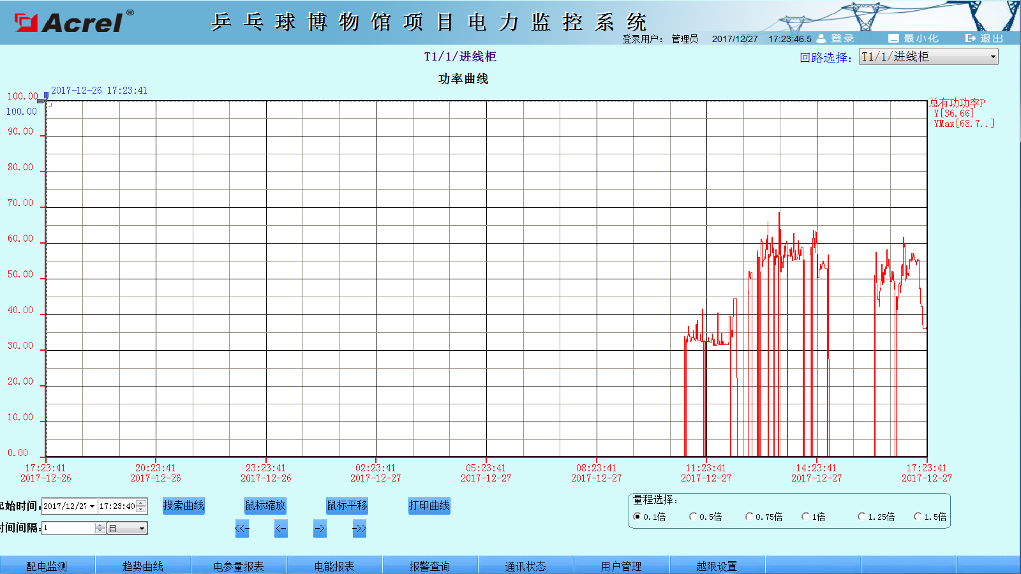
Task: Open the 电参量报表 tab
Action: pyautogui.click(x=239, y=565)
